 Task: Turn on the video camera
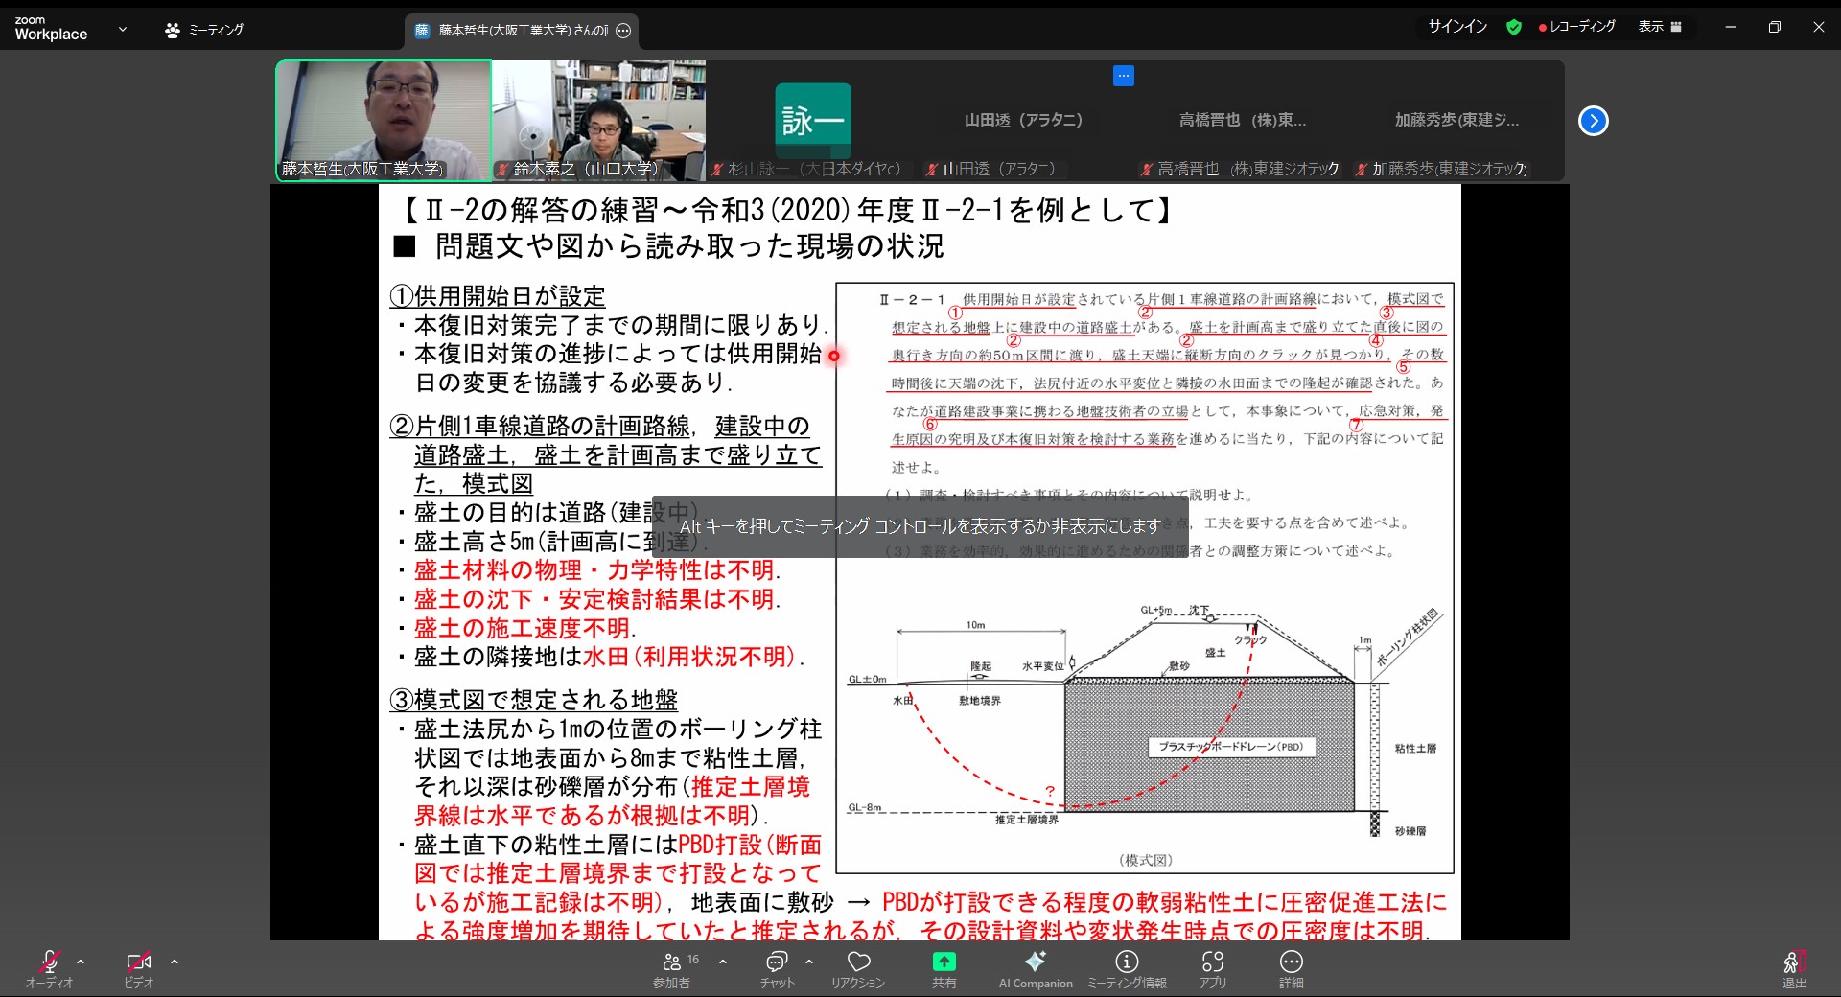(x=138, y=962)
